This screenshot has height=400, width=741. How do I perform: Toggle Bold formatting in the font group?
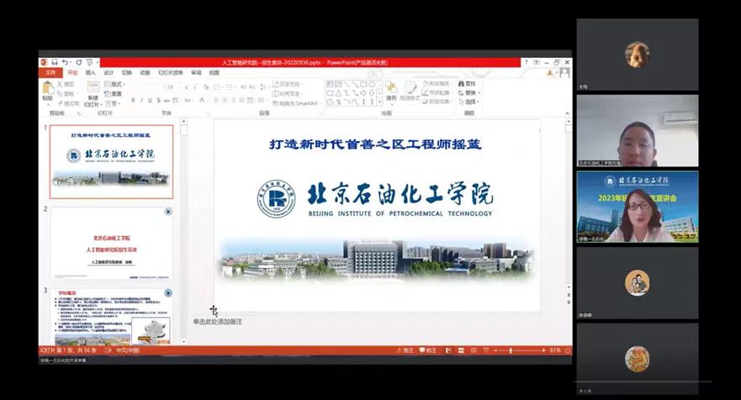[x=134, y=102]
